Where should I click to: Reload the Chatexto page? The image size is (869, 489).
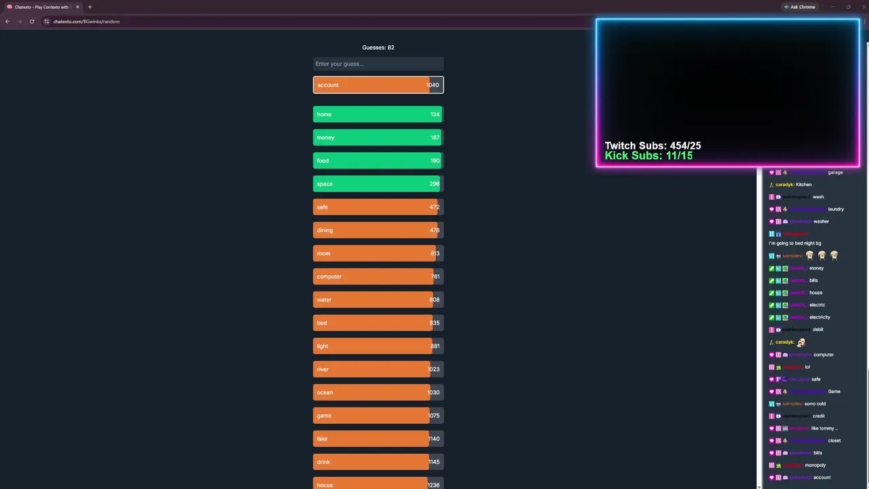31,21
